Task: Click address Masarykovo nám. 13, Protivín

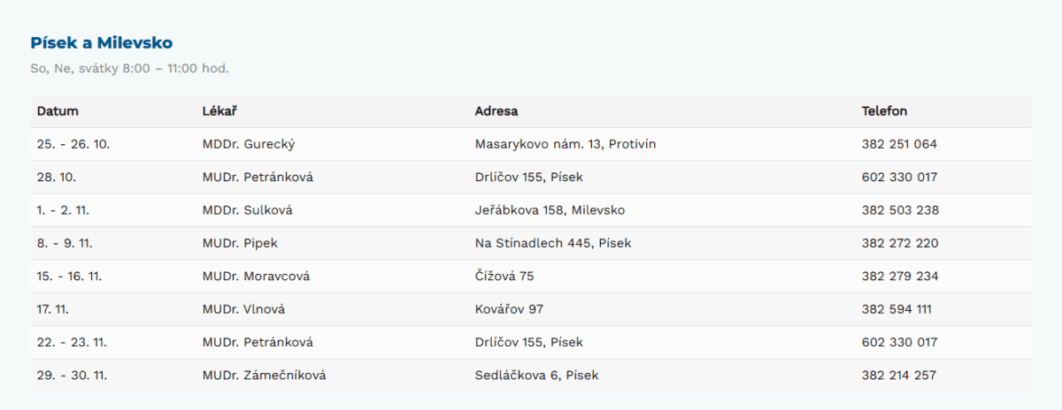Action: coord(565,144)
